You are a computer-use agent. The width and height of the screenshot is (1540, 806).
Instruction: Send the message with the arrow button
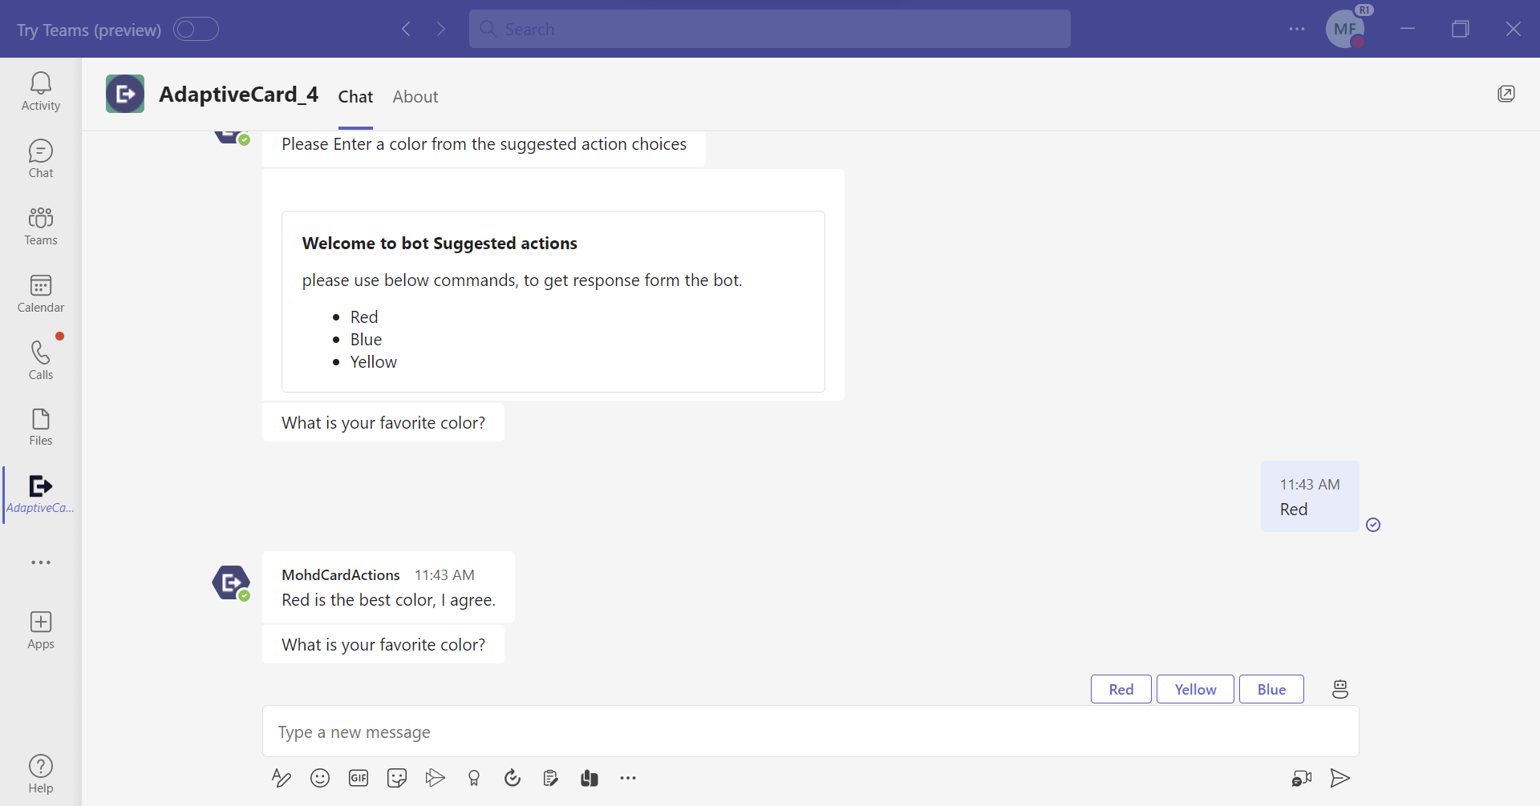point(1340,778)
